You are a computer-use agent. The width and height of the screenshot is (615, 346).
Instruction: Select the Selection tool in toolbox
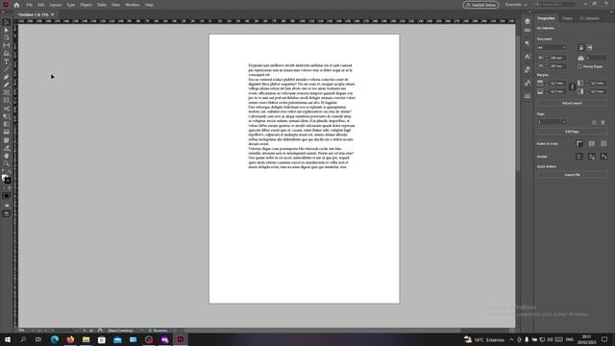coord(7,22)
